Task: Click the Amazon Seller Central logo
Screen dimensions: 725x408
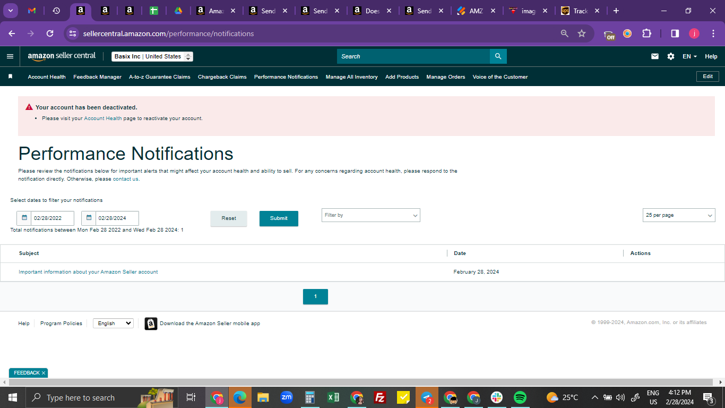Action: click(x=62, y=56)
